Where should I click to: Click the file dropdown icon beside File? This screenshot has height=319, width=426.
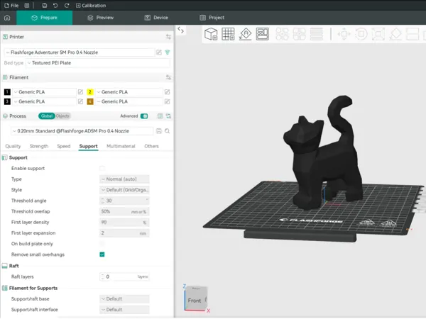tap(27, 6)
